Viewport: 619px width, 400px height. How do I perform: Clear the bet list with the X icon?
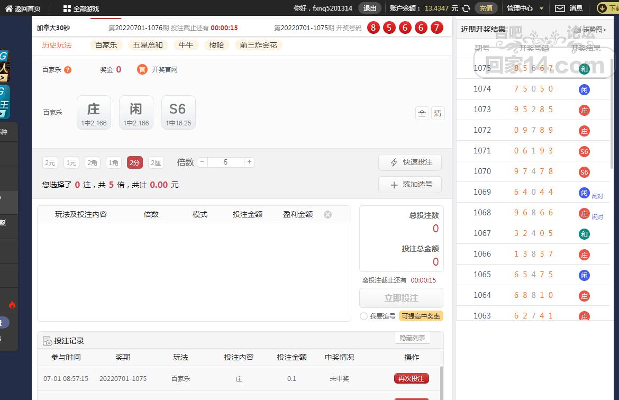[x=327, y=214]
